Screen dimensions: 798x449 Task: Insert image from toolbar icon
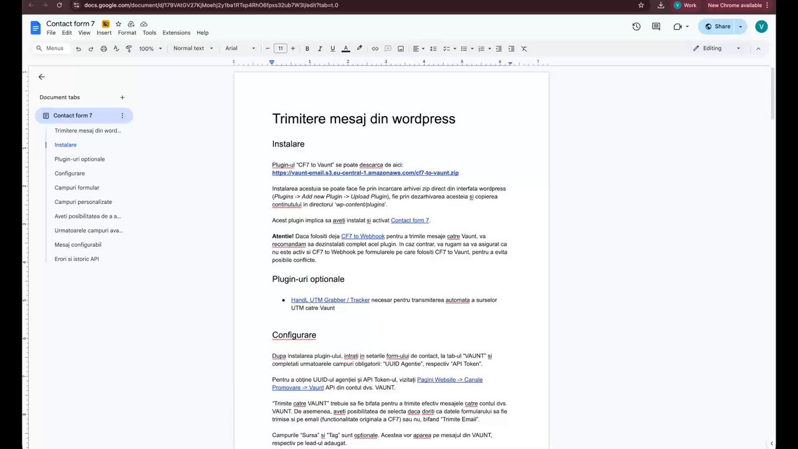400,49
